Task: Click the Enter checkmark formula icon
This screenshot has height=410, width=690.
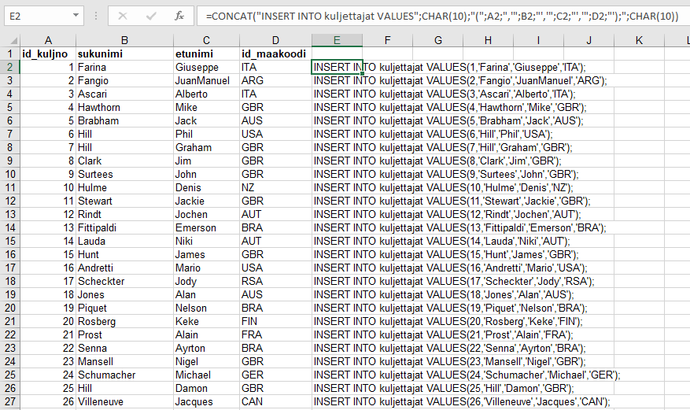Action: (151, 17)
